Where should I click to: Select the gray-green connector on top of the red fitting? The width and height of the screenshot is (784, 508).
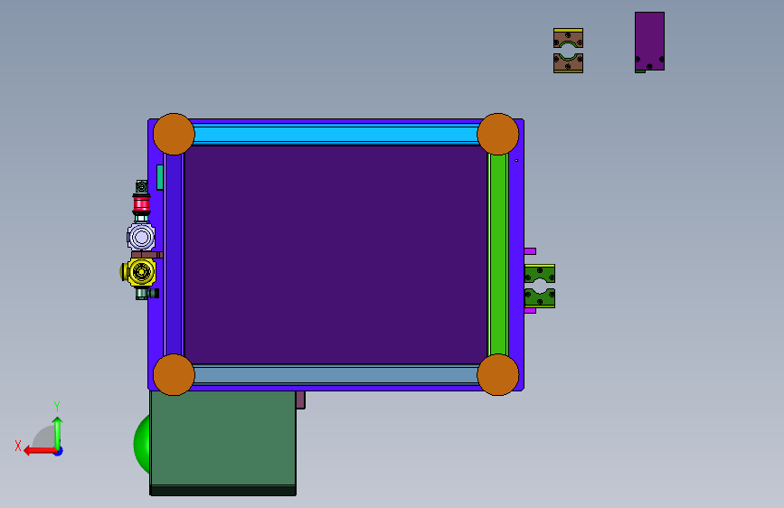tap(141, 187)
